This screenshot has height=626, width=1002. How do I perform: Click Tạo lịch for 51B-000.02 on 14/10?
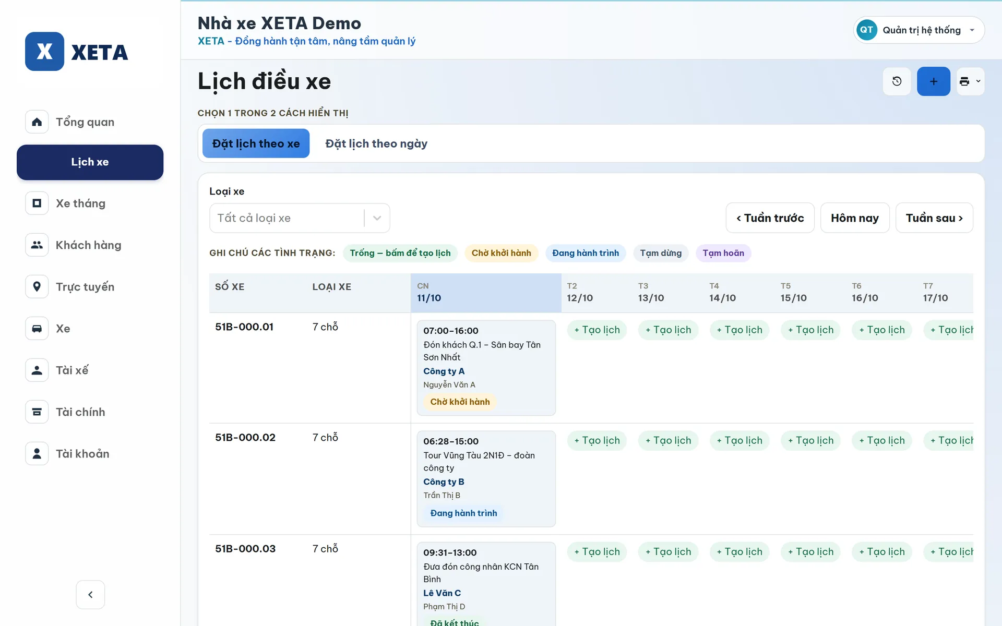point(739,441)
